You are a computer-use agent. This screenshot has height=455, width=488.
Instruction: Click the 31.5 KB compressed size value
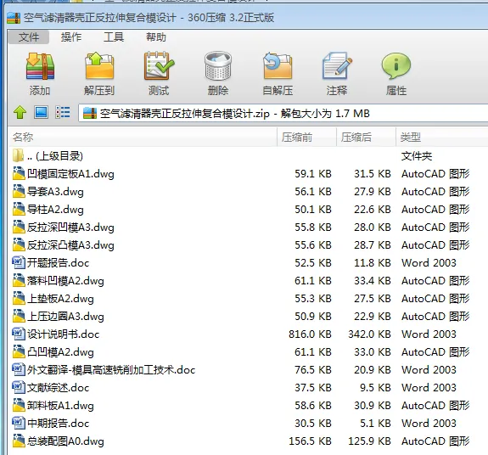click(373, 174)
